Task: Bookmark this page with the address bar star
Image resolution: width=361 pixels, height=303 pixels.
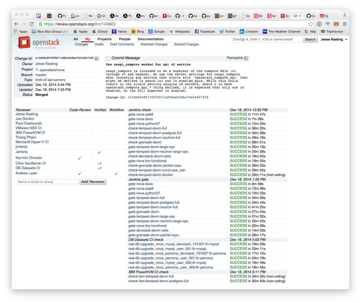Action: pyautogui.click(x=310, y=24)
